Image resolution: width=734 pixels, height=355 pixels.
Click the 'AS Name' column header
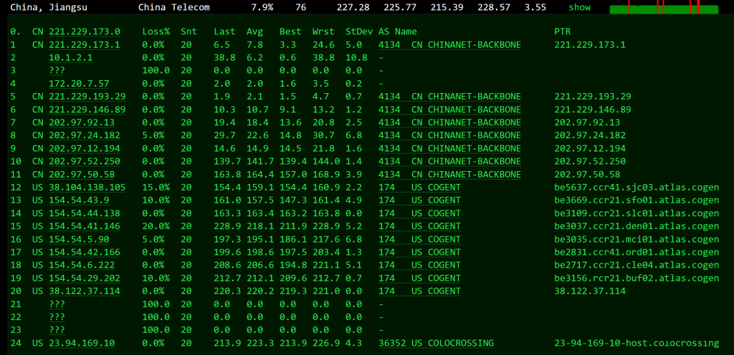click(x=397, y=31)
